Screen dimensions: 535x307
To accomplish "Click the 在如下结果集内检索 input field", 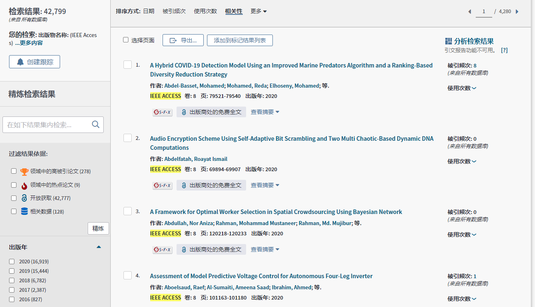I will click(46, 125).
